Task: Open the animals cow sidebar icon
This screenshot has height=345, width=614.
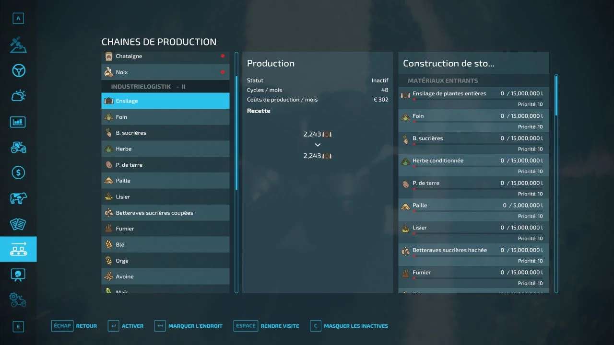Action: click(x=18, y=198)
